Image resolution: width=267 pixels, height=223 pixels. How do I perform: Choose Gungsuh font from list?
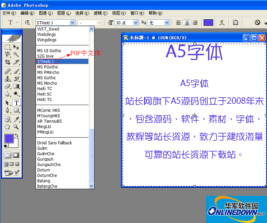(x=62, y=159)
